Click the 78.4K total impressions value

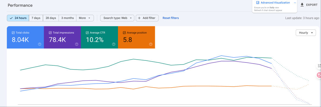click(x=57, y=40)
